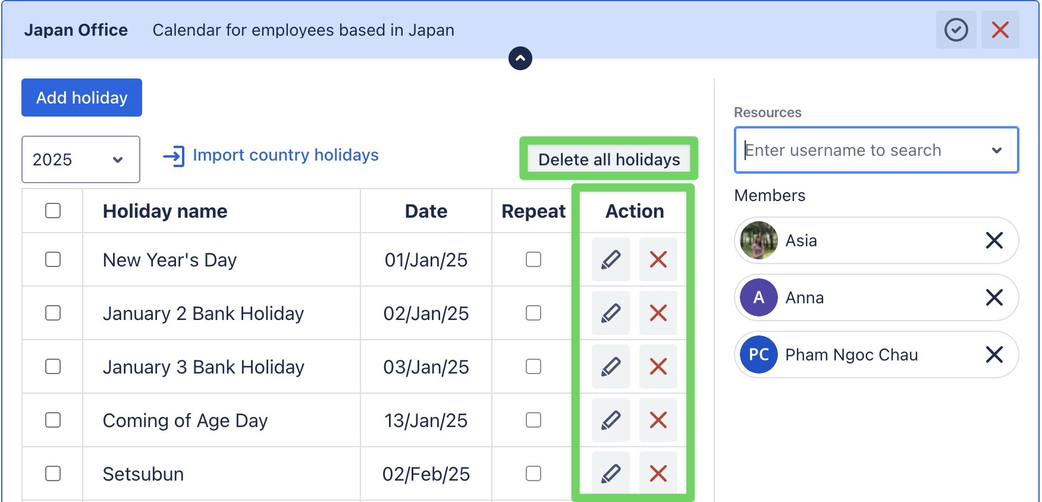Delete the New Year's Day holiday row

point(658,259)
